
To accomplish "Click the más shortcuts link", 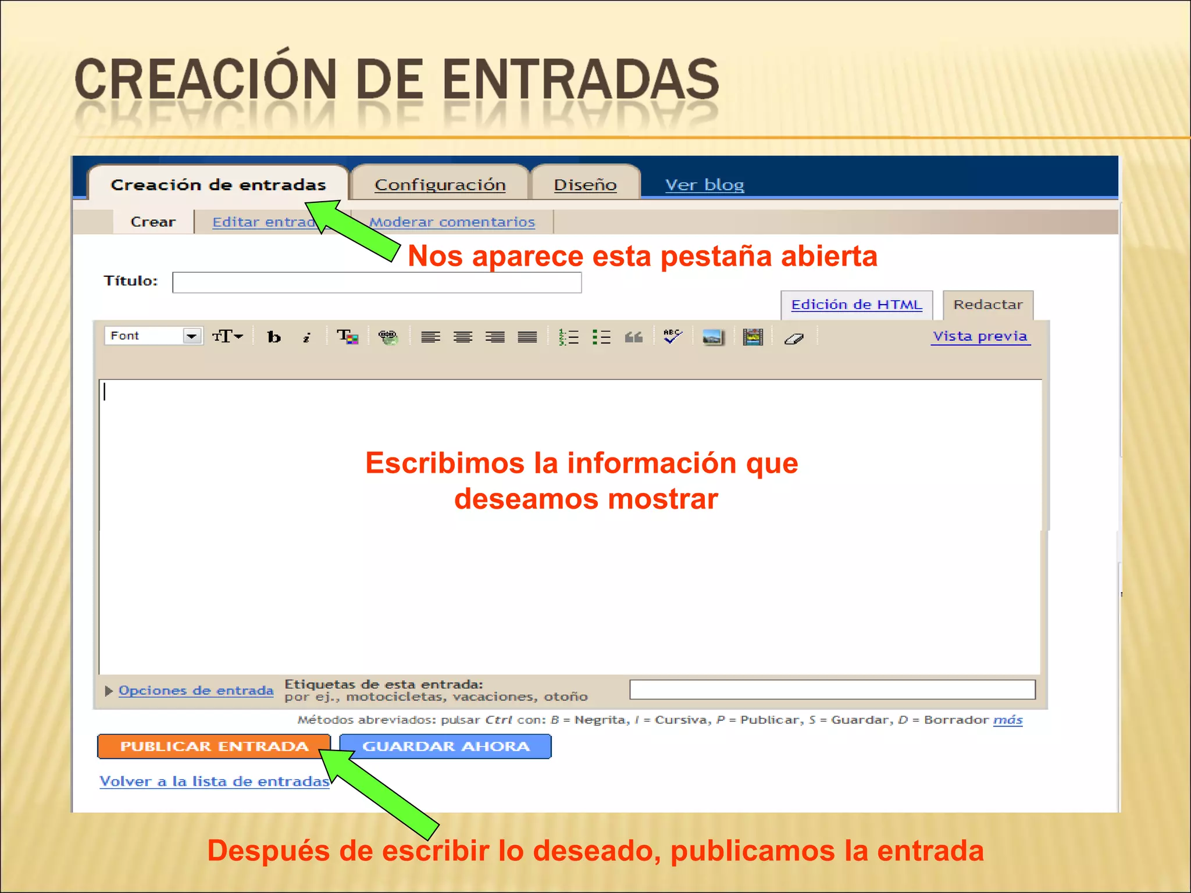I will click(x=1008, y=720).
